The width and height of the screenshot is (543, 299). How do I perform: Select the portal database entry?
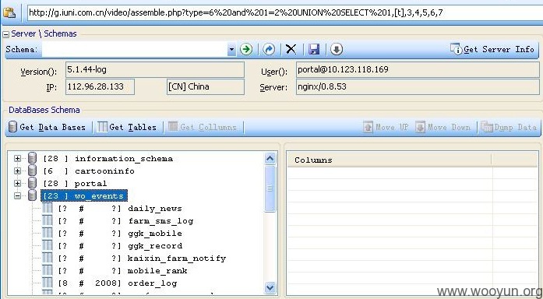pos(75,184)
